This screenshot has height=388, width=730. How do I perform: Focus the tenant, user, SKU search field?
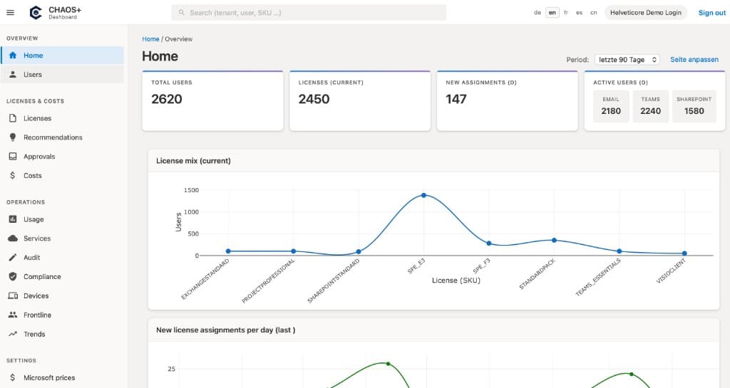[309, 13]
